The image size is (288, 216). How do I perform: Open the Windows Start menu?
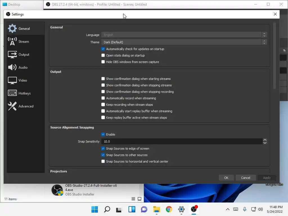point(95,209)
